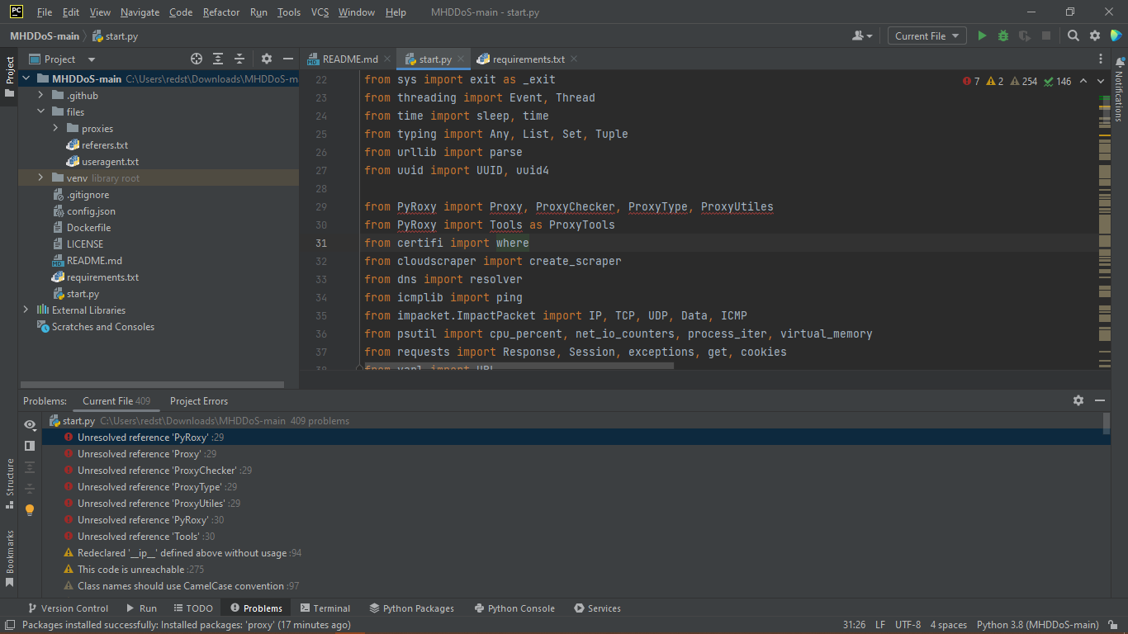Click Expand All in Project panel
Screen dimensions: 1128x634
tap(218, 59)
